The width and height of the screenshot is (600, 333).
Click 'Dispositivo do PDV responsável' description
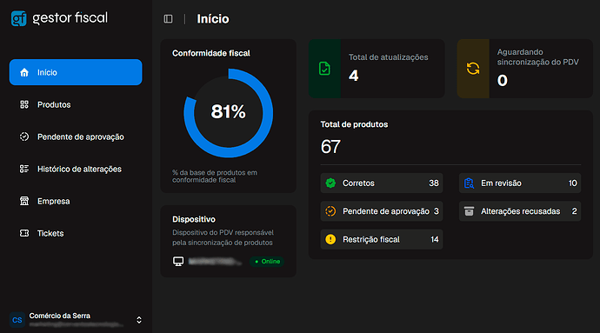[223, 237]
